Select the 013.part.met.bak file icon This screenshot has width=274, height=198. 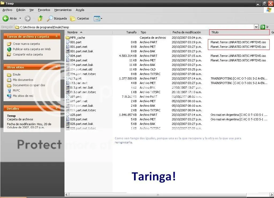68,87
